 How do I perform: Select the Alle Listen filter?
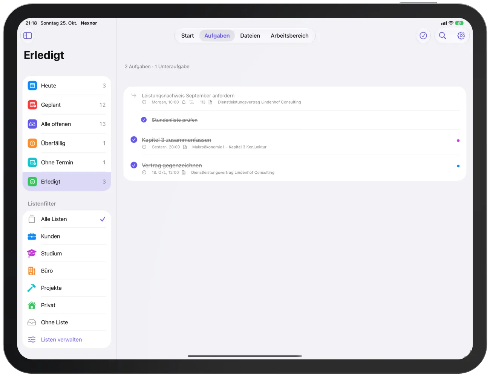pos(67,219)
